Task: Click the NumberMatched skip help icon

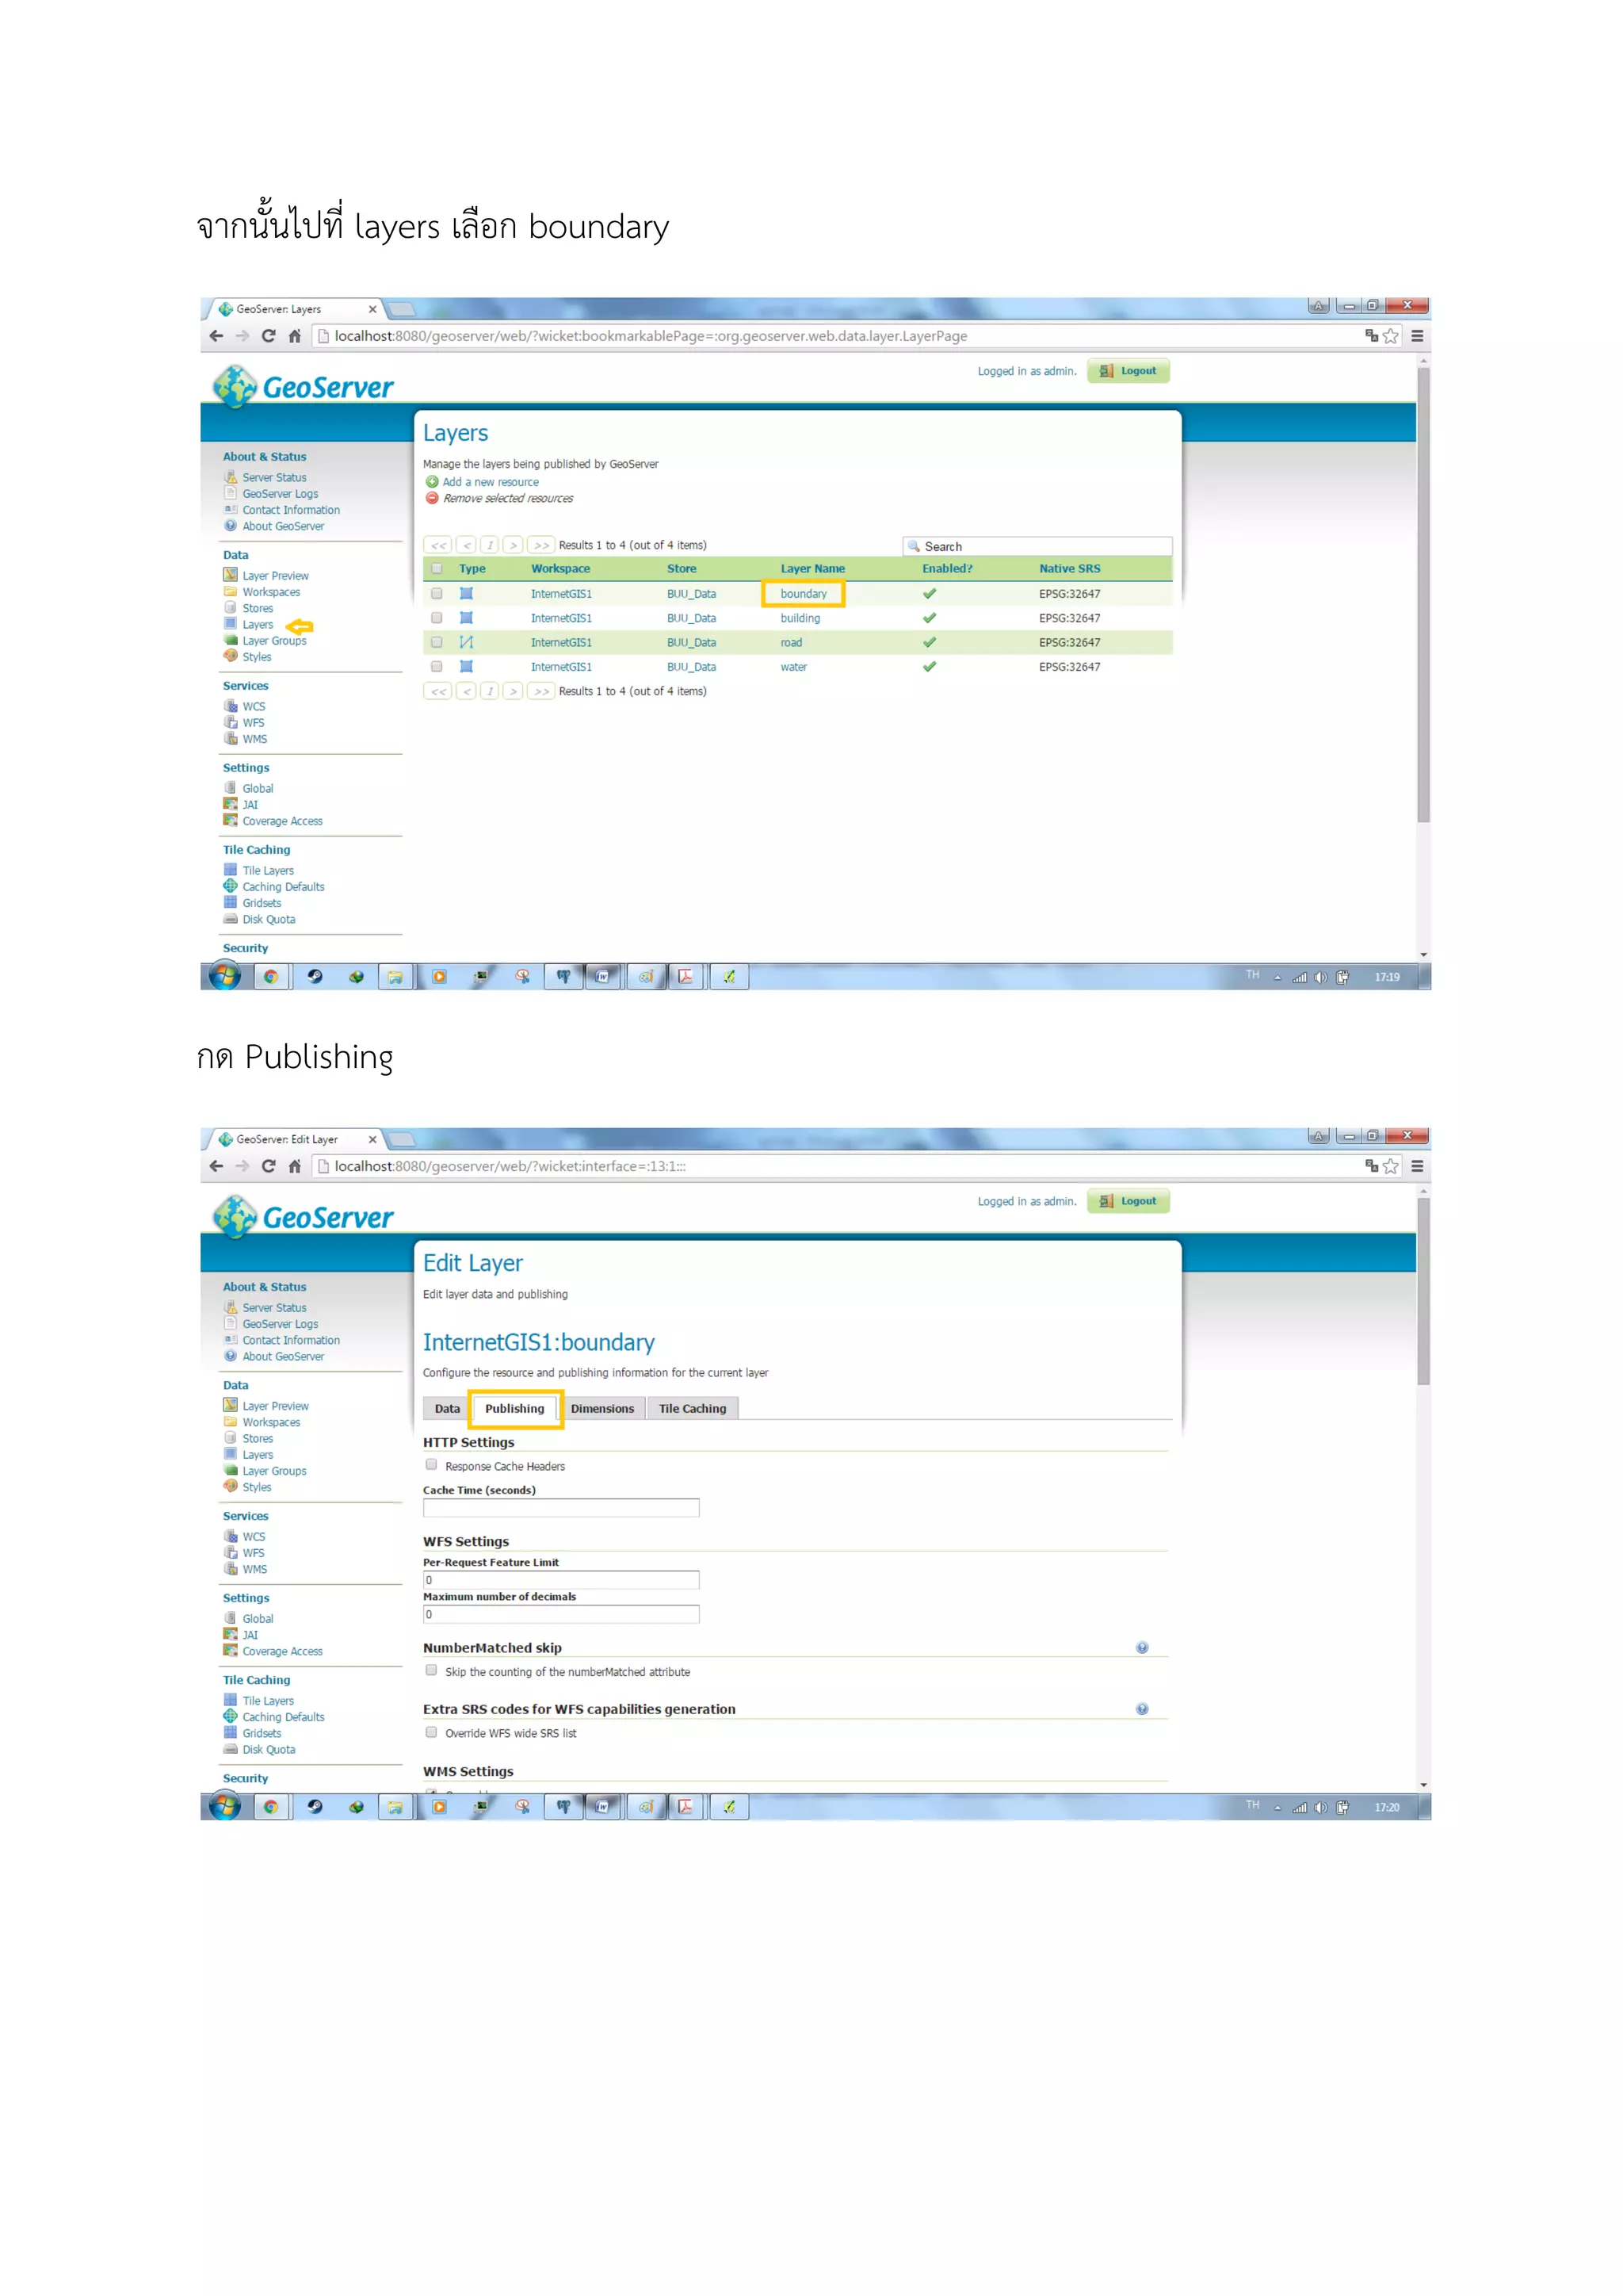Action: (x=1141, y=1647)
